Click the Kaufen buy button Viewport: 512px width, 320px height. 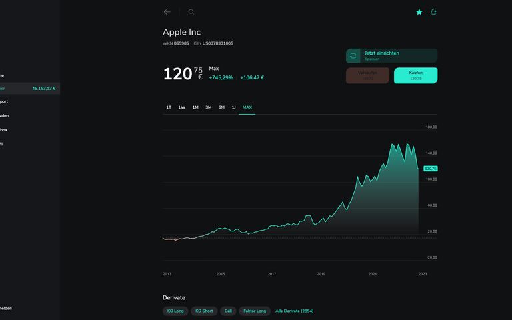pyautogui.click(x=416, y=75)
